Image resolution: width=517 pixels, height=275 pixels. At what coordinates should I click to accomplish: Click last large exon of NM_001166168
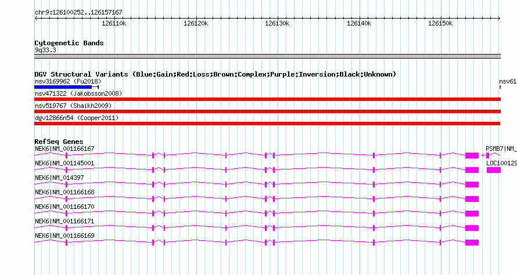(472, 199)
